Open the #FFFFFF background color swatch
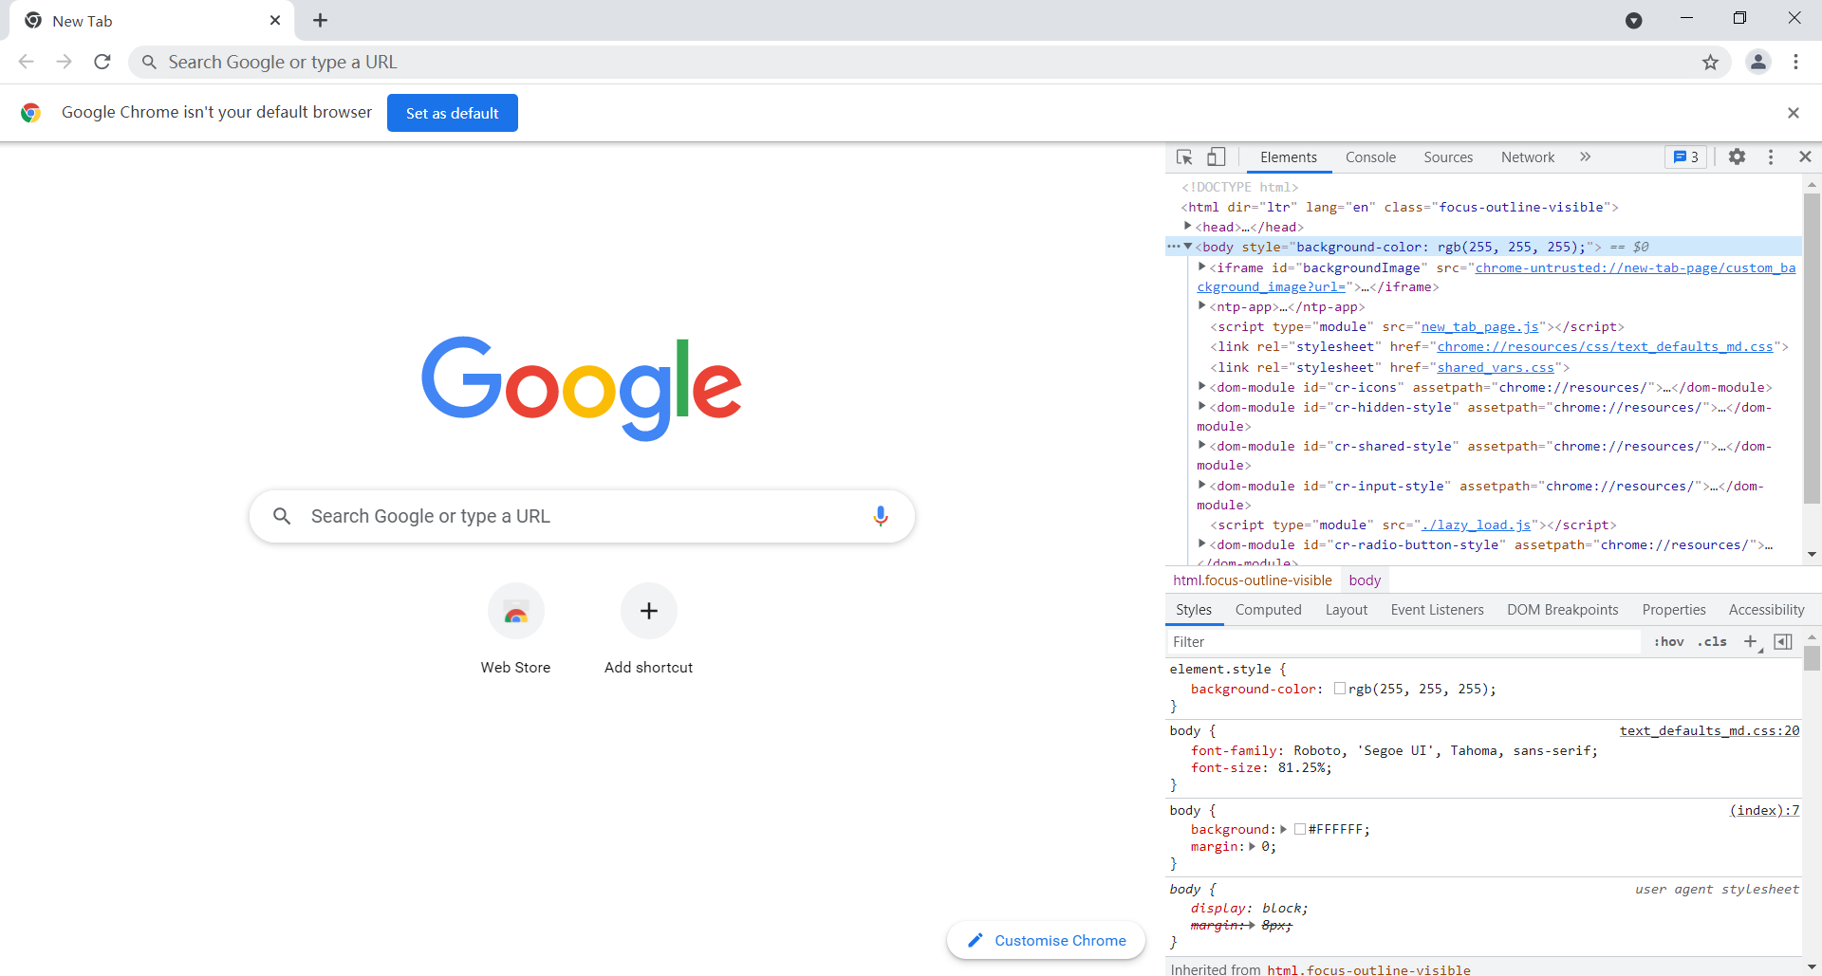Image resolution: width=1822 pixels, height=976 pixels. (1300, 829)
